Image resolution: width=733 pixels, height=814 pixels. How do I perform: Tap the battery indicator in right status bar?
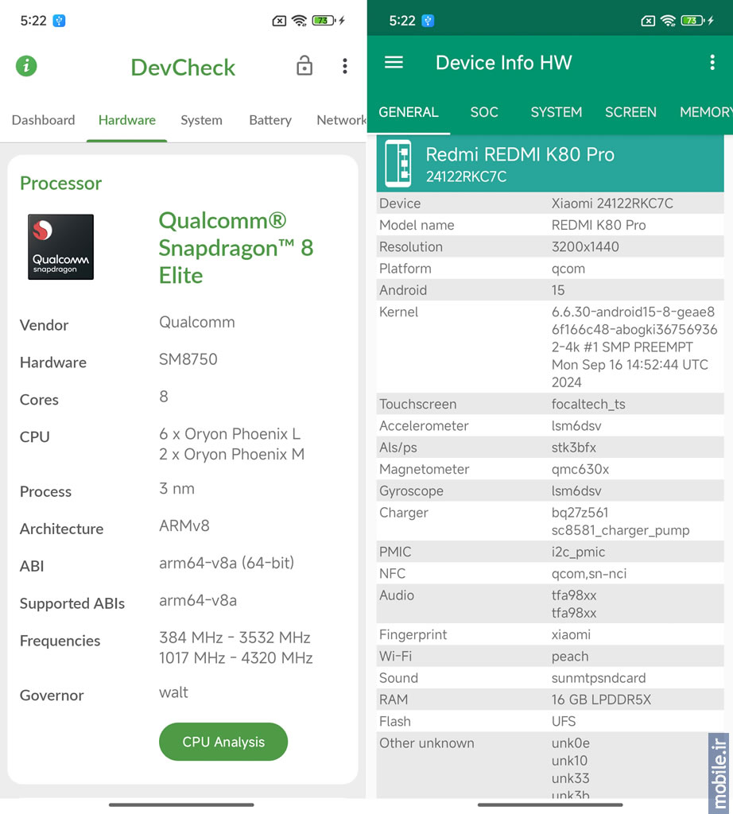692,21
